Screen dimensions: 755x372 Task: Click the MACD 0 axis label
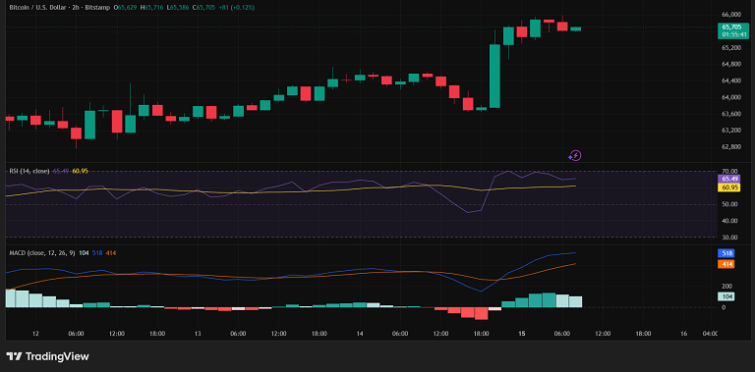point(724,307)
